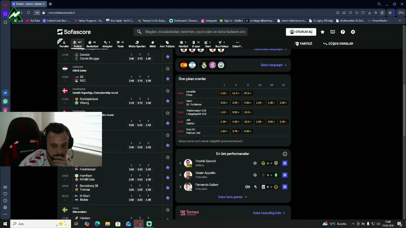406x228 pixels.
Task: Favorite the Dender vs Cercle Brugge match
Action: point(168,57)
